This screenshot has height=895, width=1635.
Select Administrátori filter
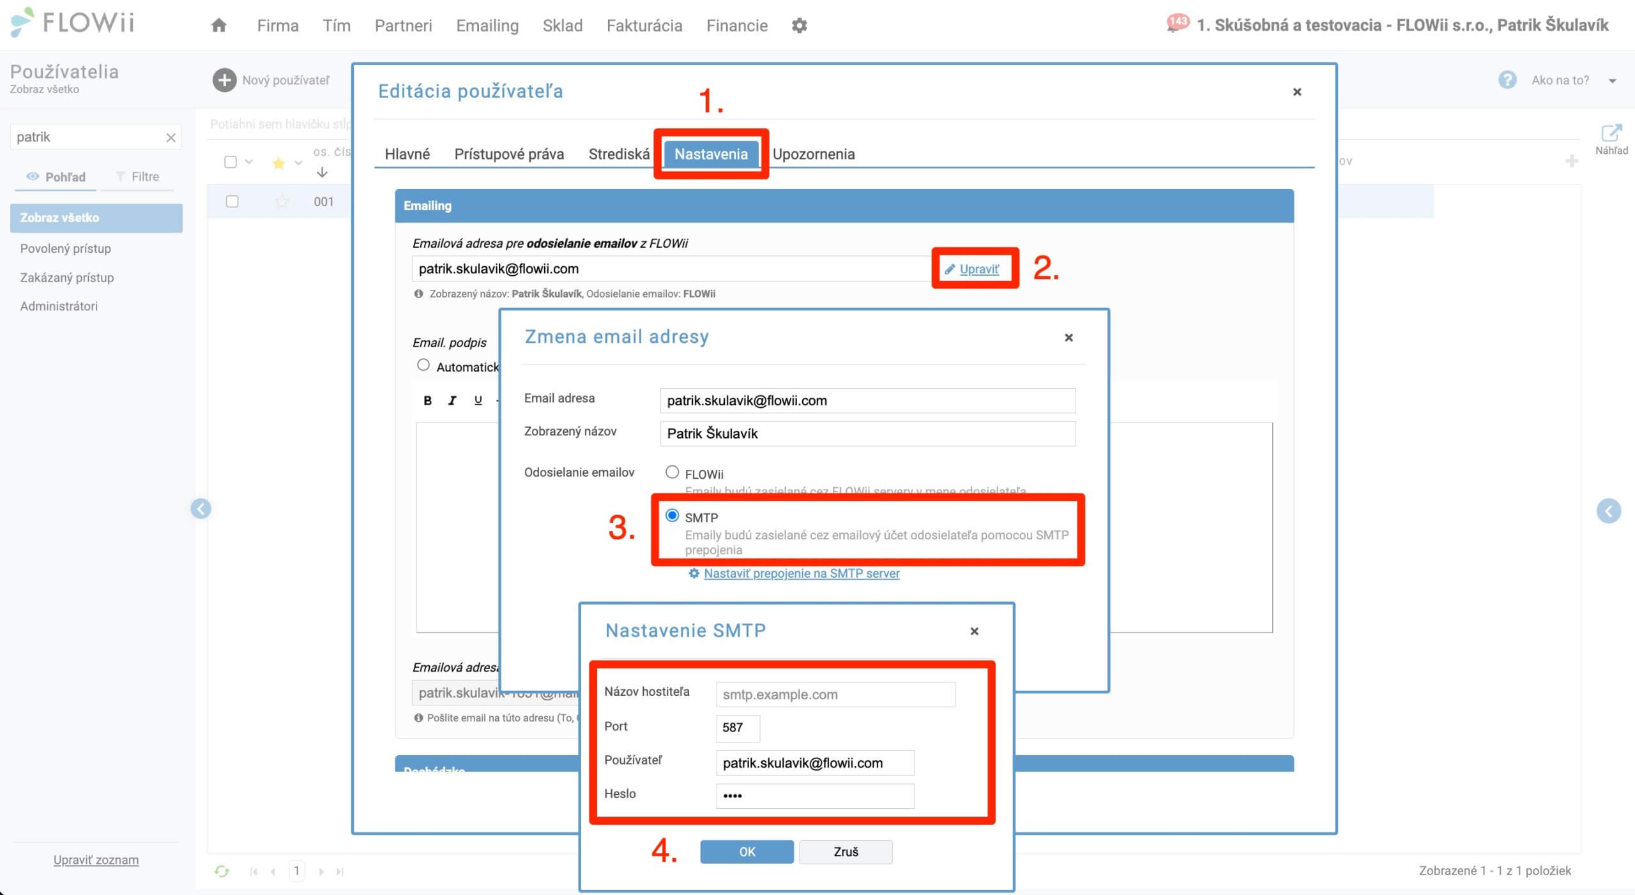tap(59, 306)
